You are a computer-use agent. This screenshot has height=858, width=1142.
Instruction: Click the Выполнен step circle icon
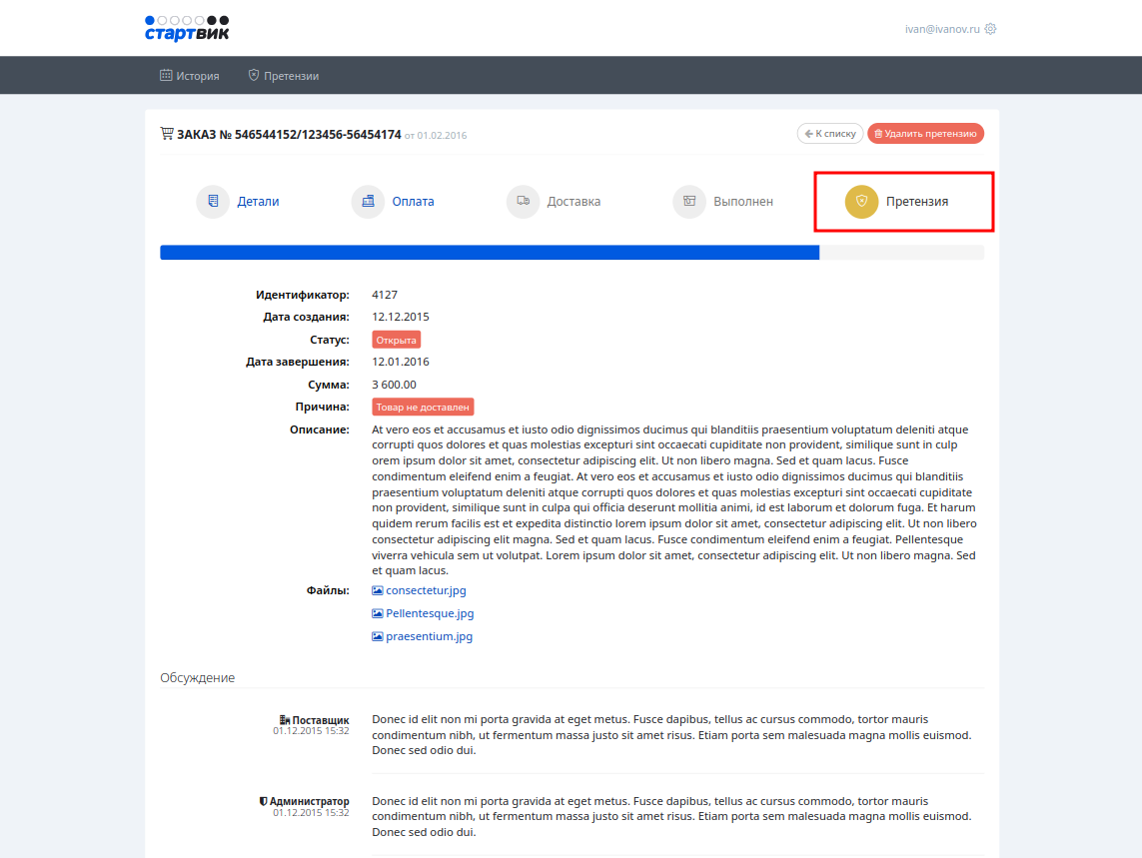[688, 201]
